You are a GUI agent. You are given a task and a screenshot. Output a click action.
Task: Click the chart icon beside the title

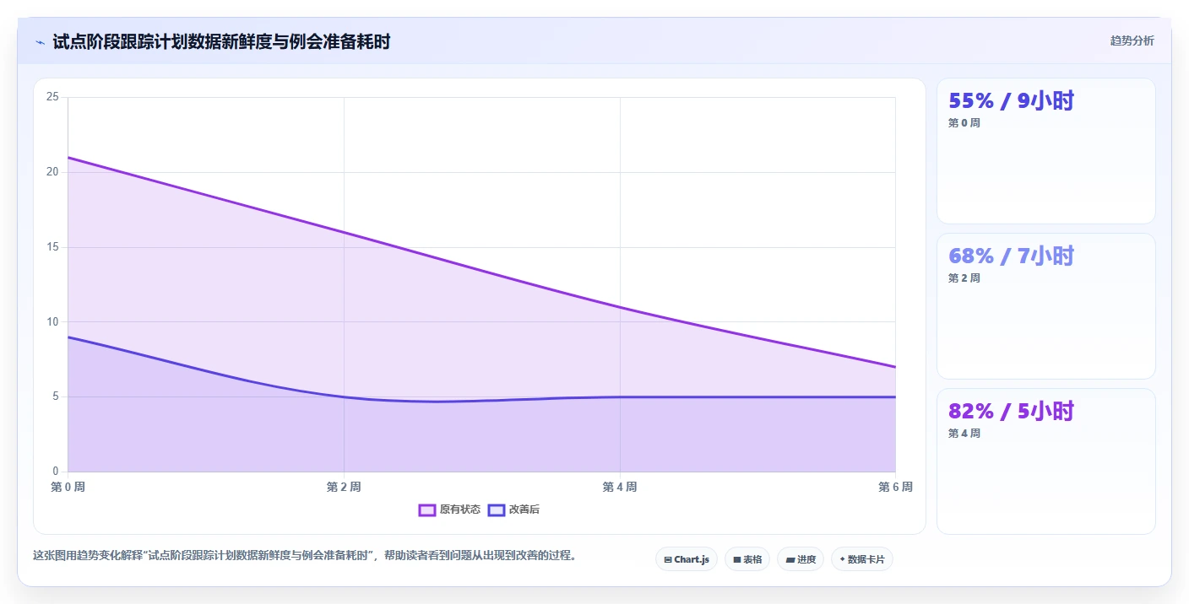tap(40, 41)
